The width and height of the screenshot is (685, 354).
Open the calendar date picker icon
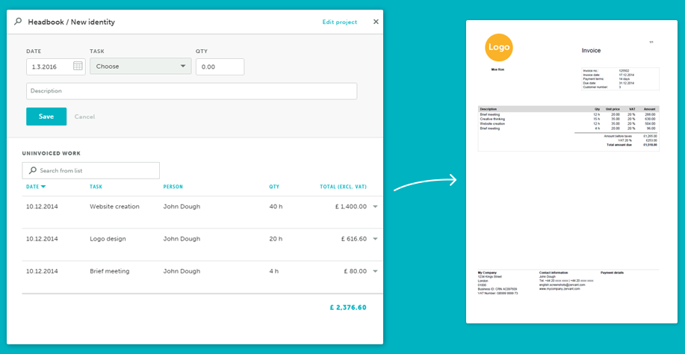click(x=78, y=66)
